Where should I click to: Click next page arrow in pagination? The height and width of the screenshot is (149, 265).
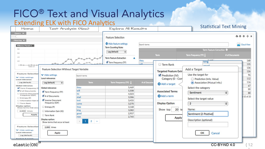(x=97, y=121)
